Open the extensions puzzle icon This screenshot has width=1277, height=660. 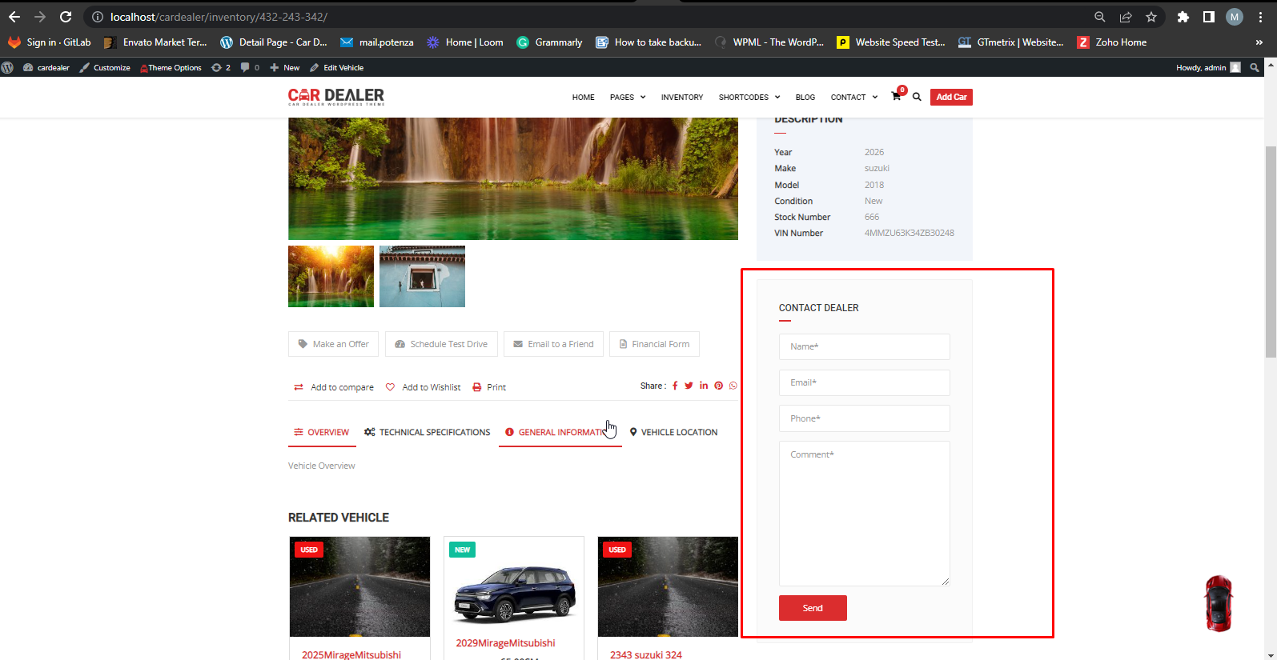pyautogui.click(x=1183, y=17)
